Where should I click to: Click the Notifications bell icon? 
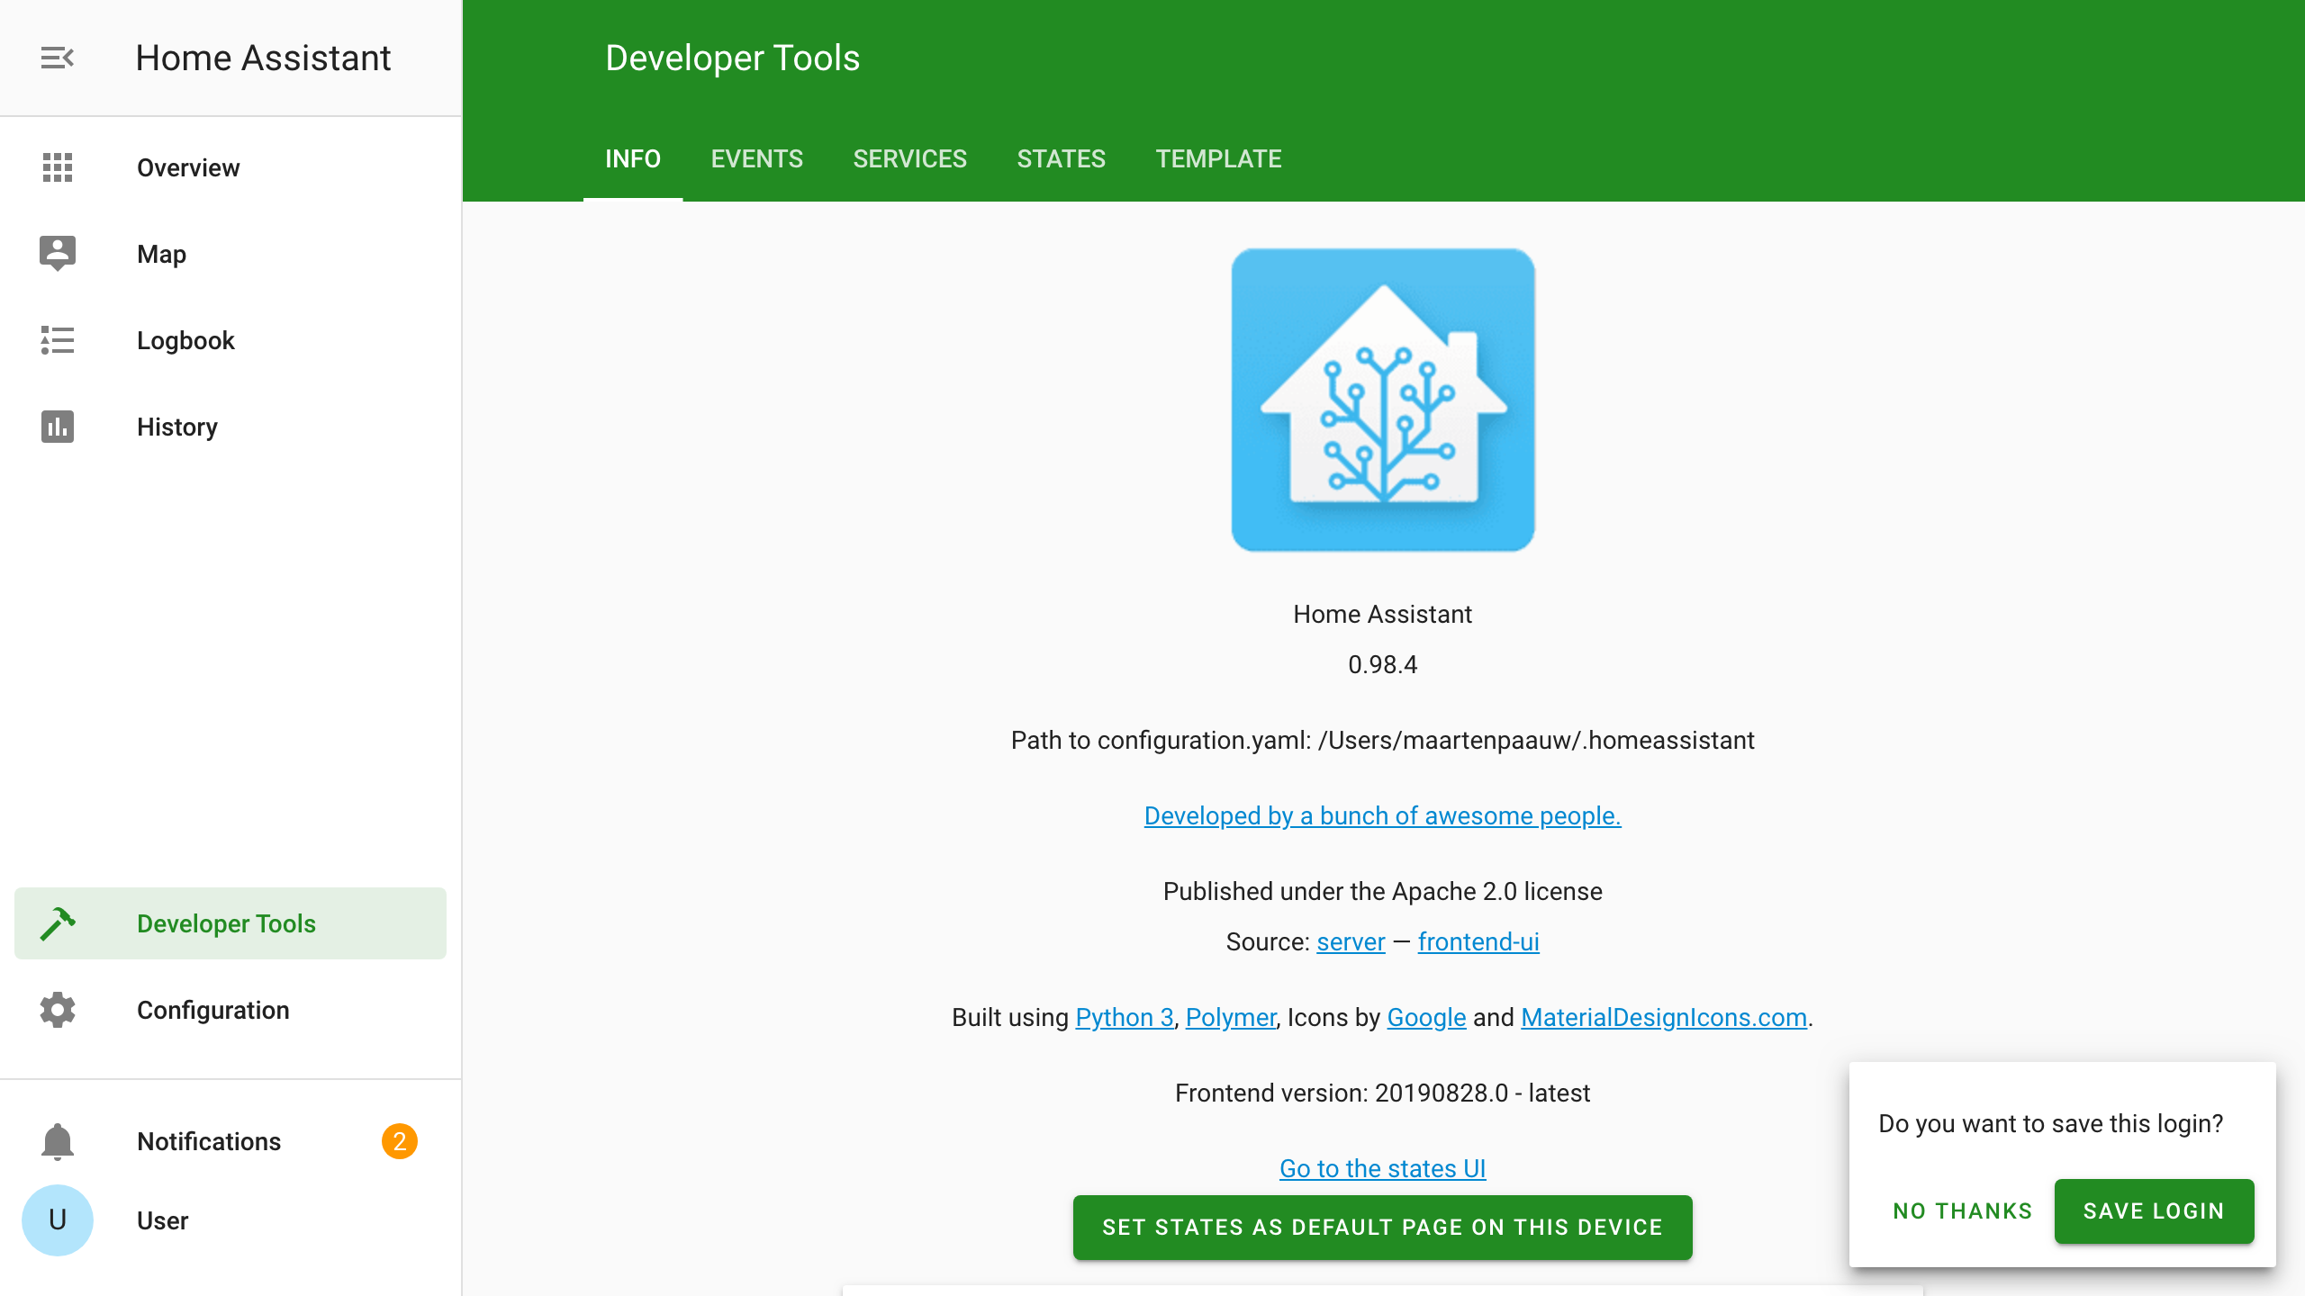coord(58,1141)
